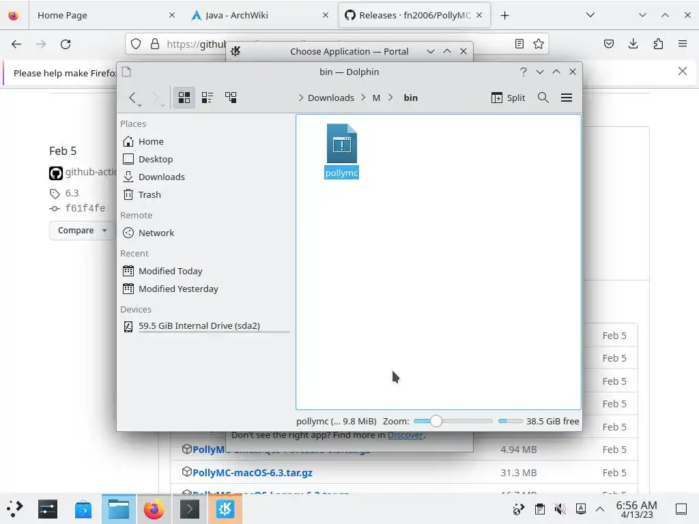Click the tracking protection shield icon
Viewport: 699px width, 524px height.
[136, 44]
